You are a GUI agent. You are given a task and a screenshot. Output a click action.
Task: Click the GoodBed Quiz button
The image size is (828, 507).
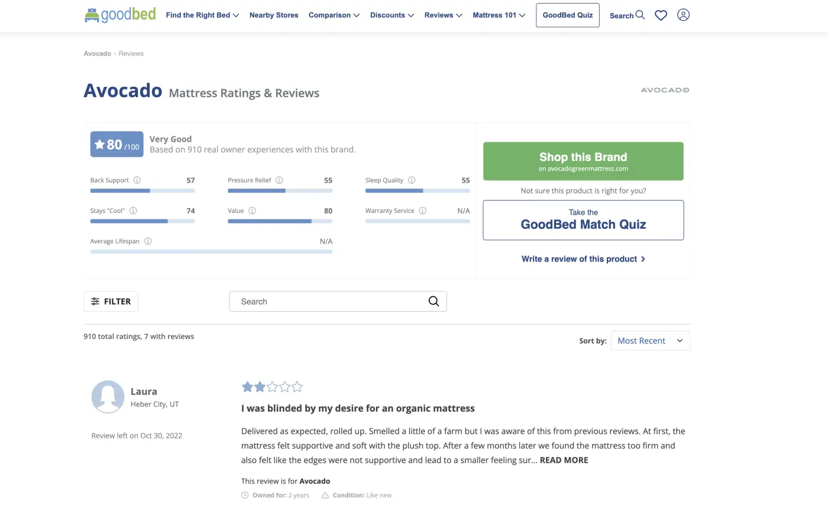[x=568, y=15]
